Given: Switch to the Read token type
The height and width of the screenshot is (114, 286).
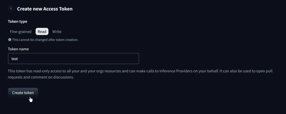Looking at the screenshot, I should tap(42, 32).
